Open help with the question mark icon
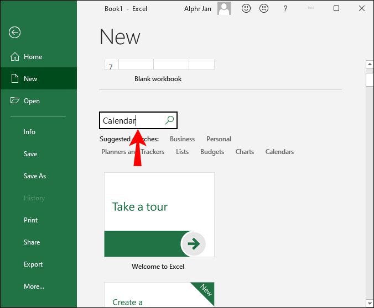The height and width of the screenshot is (308, 374). tap(285, 9)
